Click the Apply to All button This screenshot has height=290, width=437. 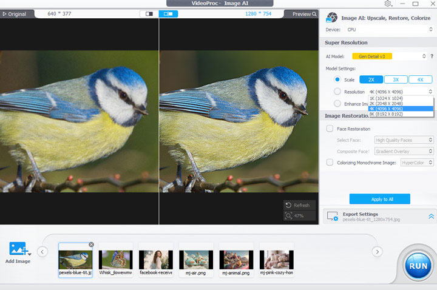point(379,199)
